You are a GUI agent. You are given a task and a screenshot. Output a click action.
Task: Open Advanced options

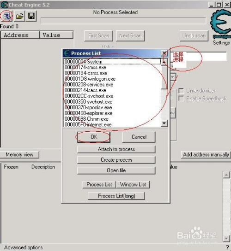tap(24, 247)
